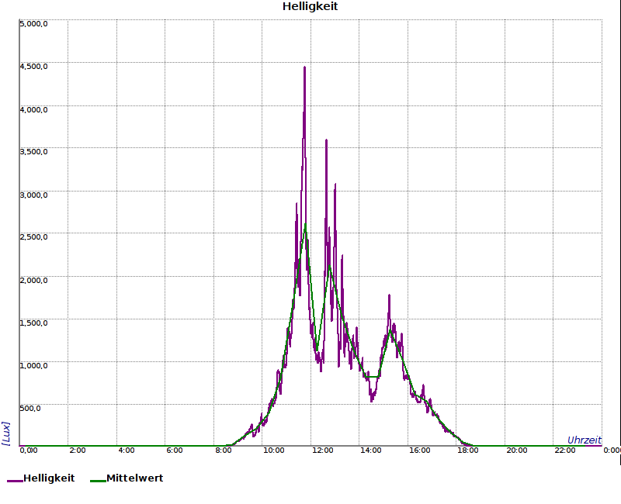Click the 12:00 time tick label
Screen dimensions: 621x504
click(322, 450)
